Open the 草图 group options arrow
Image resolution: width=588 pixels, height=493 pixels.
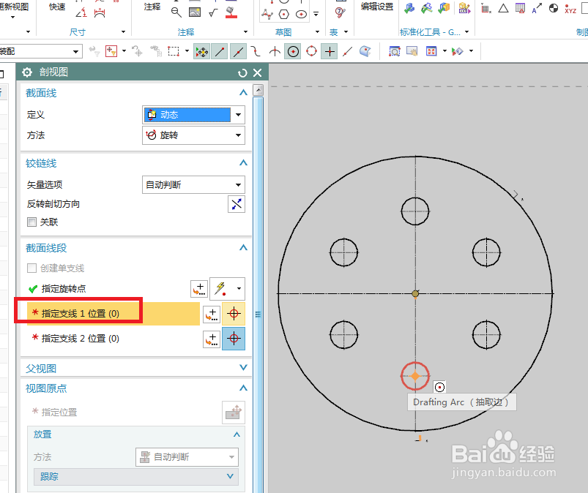(317, 32)
